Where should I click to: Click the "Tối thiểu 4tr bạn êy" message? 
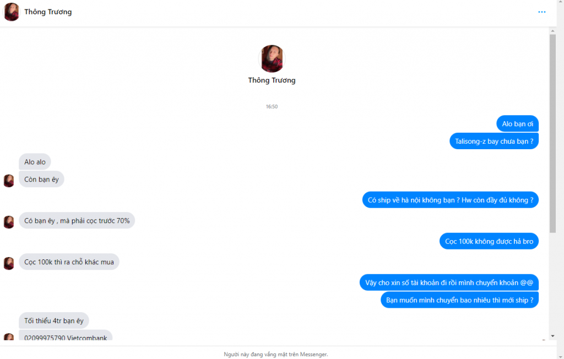point(54,320)
